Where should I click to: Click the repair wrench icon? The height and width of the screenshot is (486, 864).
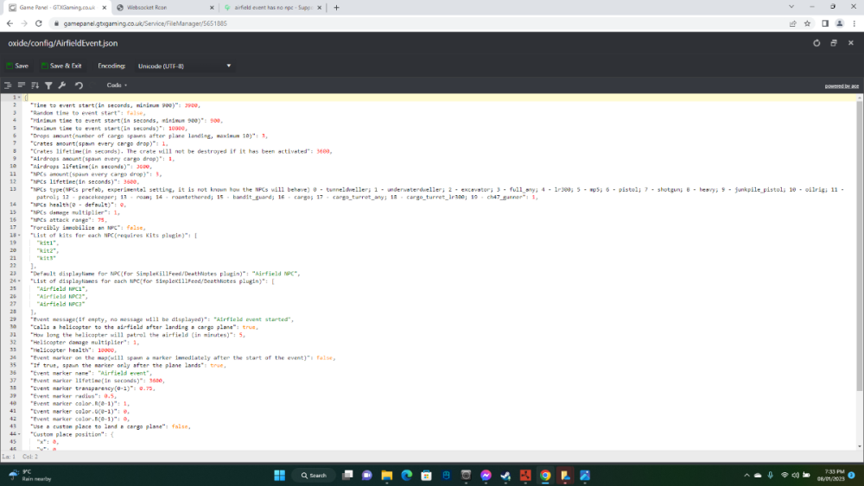point(62,85)
